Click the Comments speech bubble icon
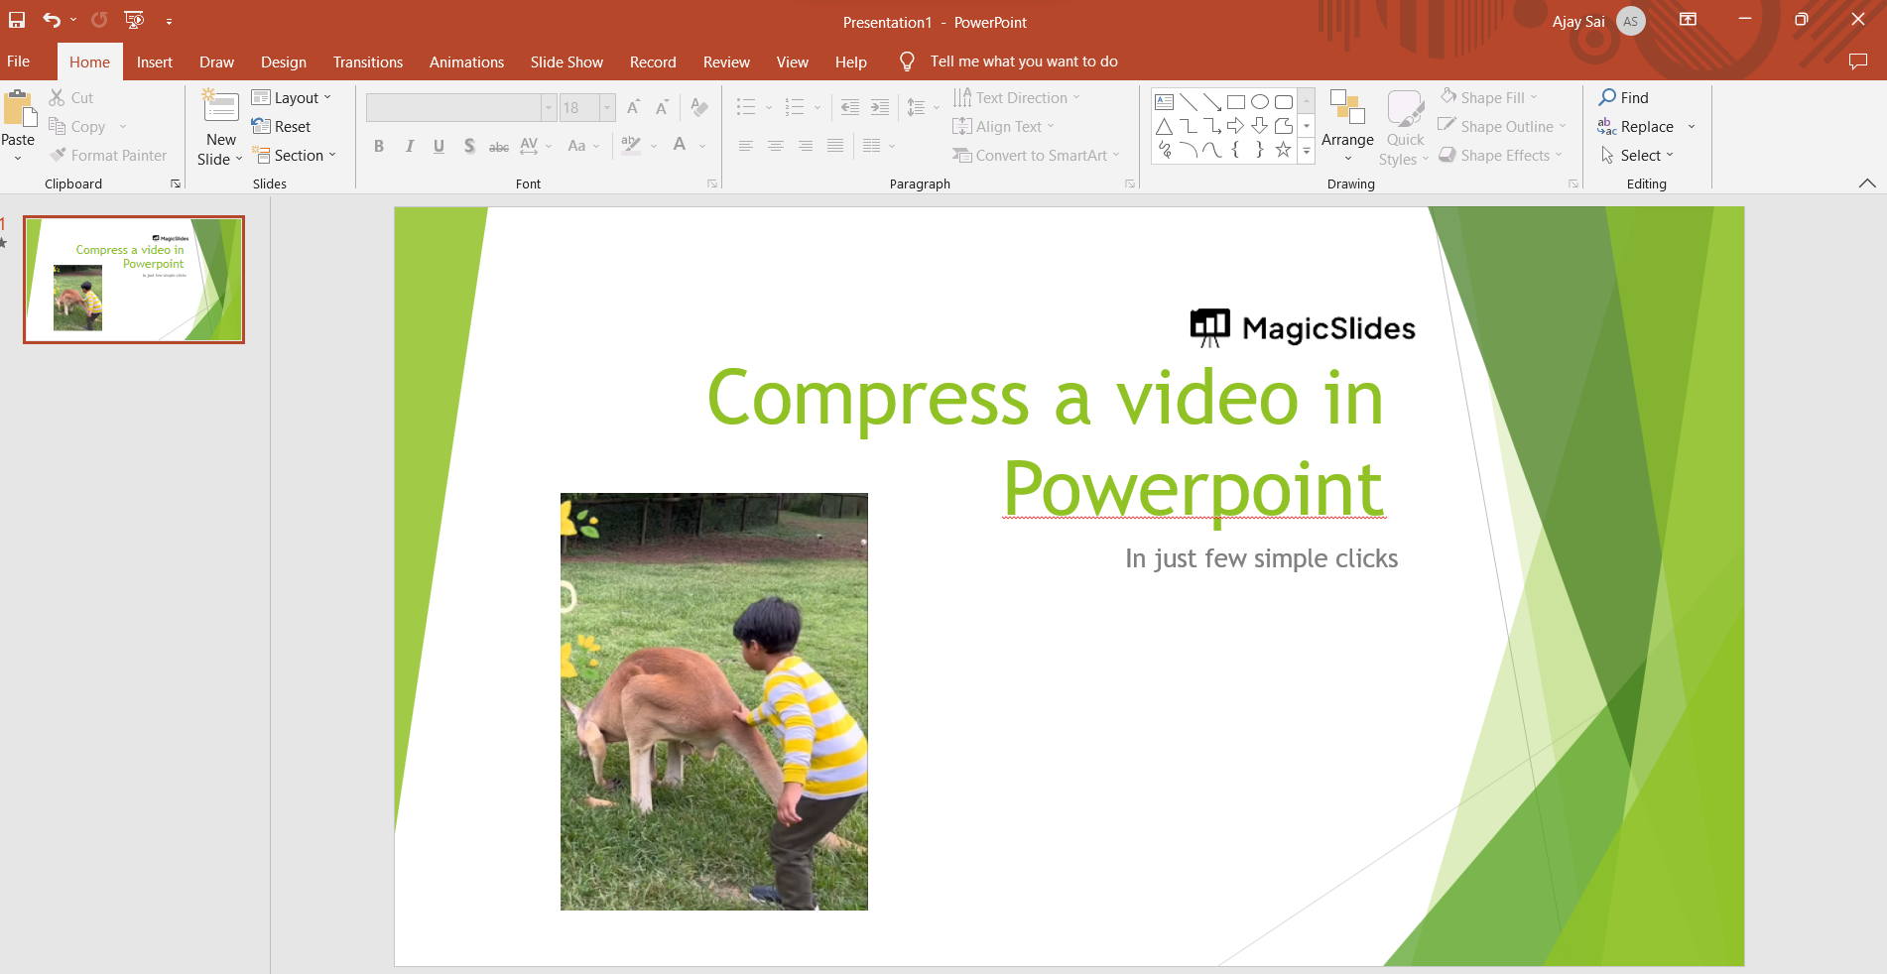The height and width of the screenshot is (974, 1887). tap(1857, 61)
